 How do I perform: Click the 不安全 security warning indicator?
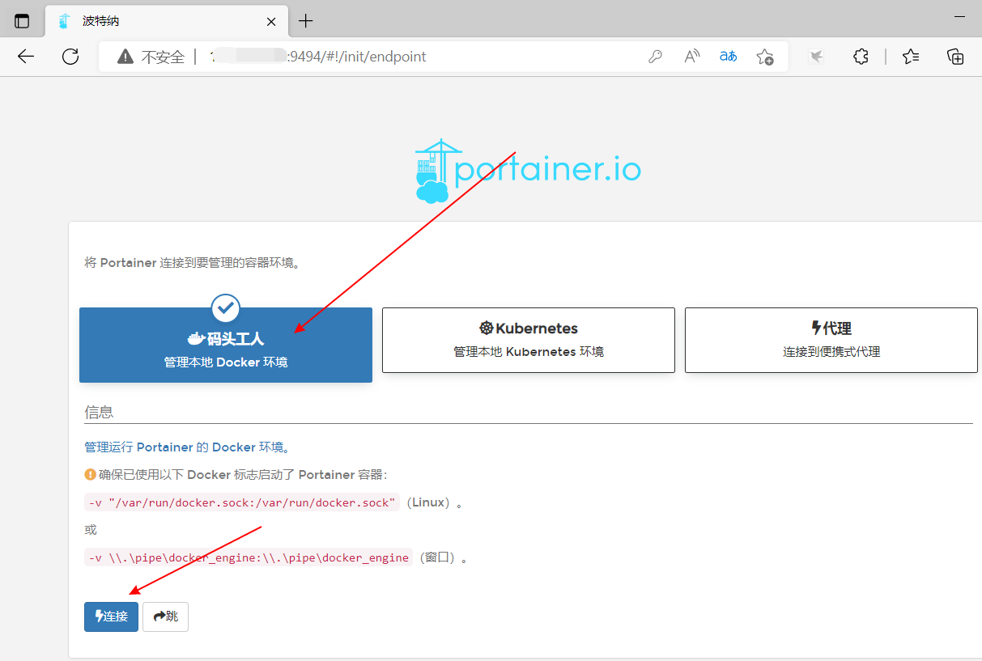pos(151,57)
